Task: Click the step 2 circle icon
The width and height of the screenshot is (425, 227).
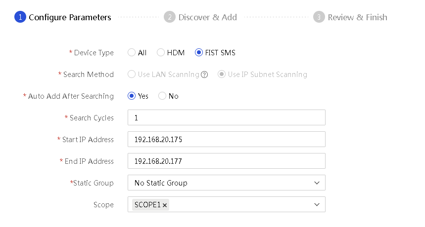Action: tap(170, 17)
